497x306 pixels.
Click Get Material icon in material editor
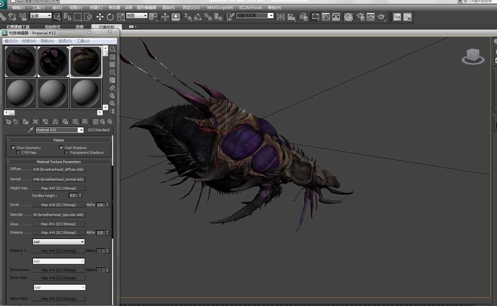click(x=8, y=122)
